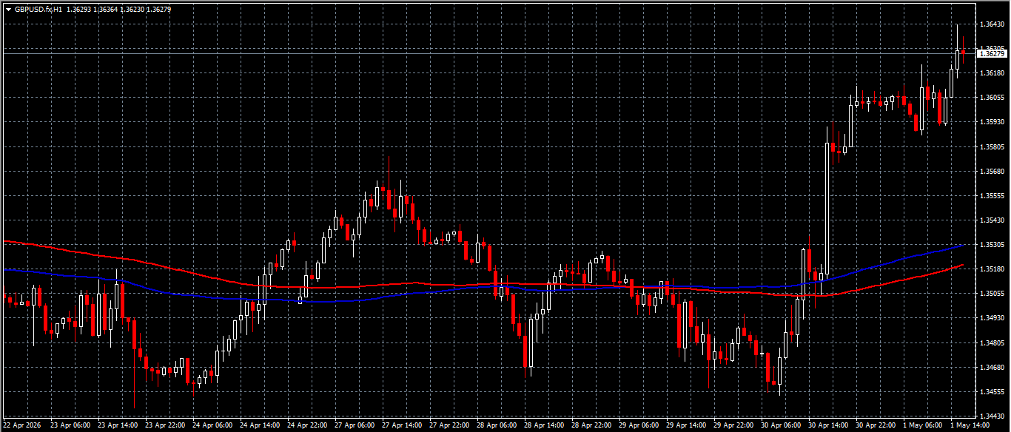Click the 27 Apr 06:00 time label
The height and width of the screenshot is (432, 1011).
pos(355,426)
